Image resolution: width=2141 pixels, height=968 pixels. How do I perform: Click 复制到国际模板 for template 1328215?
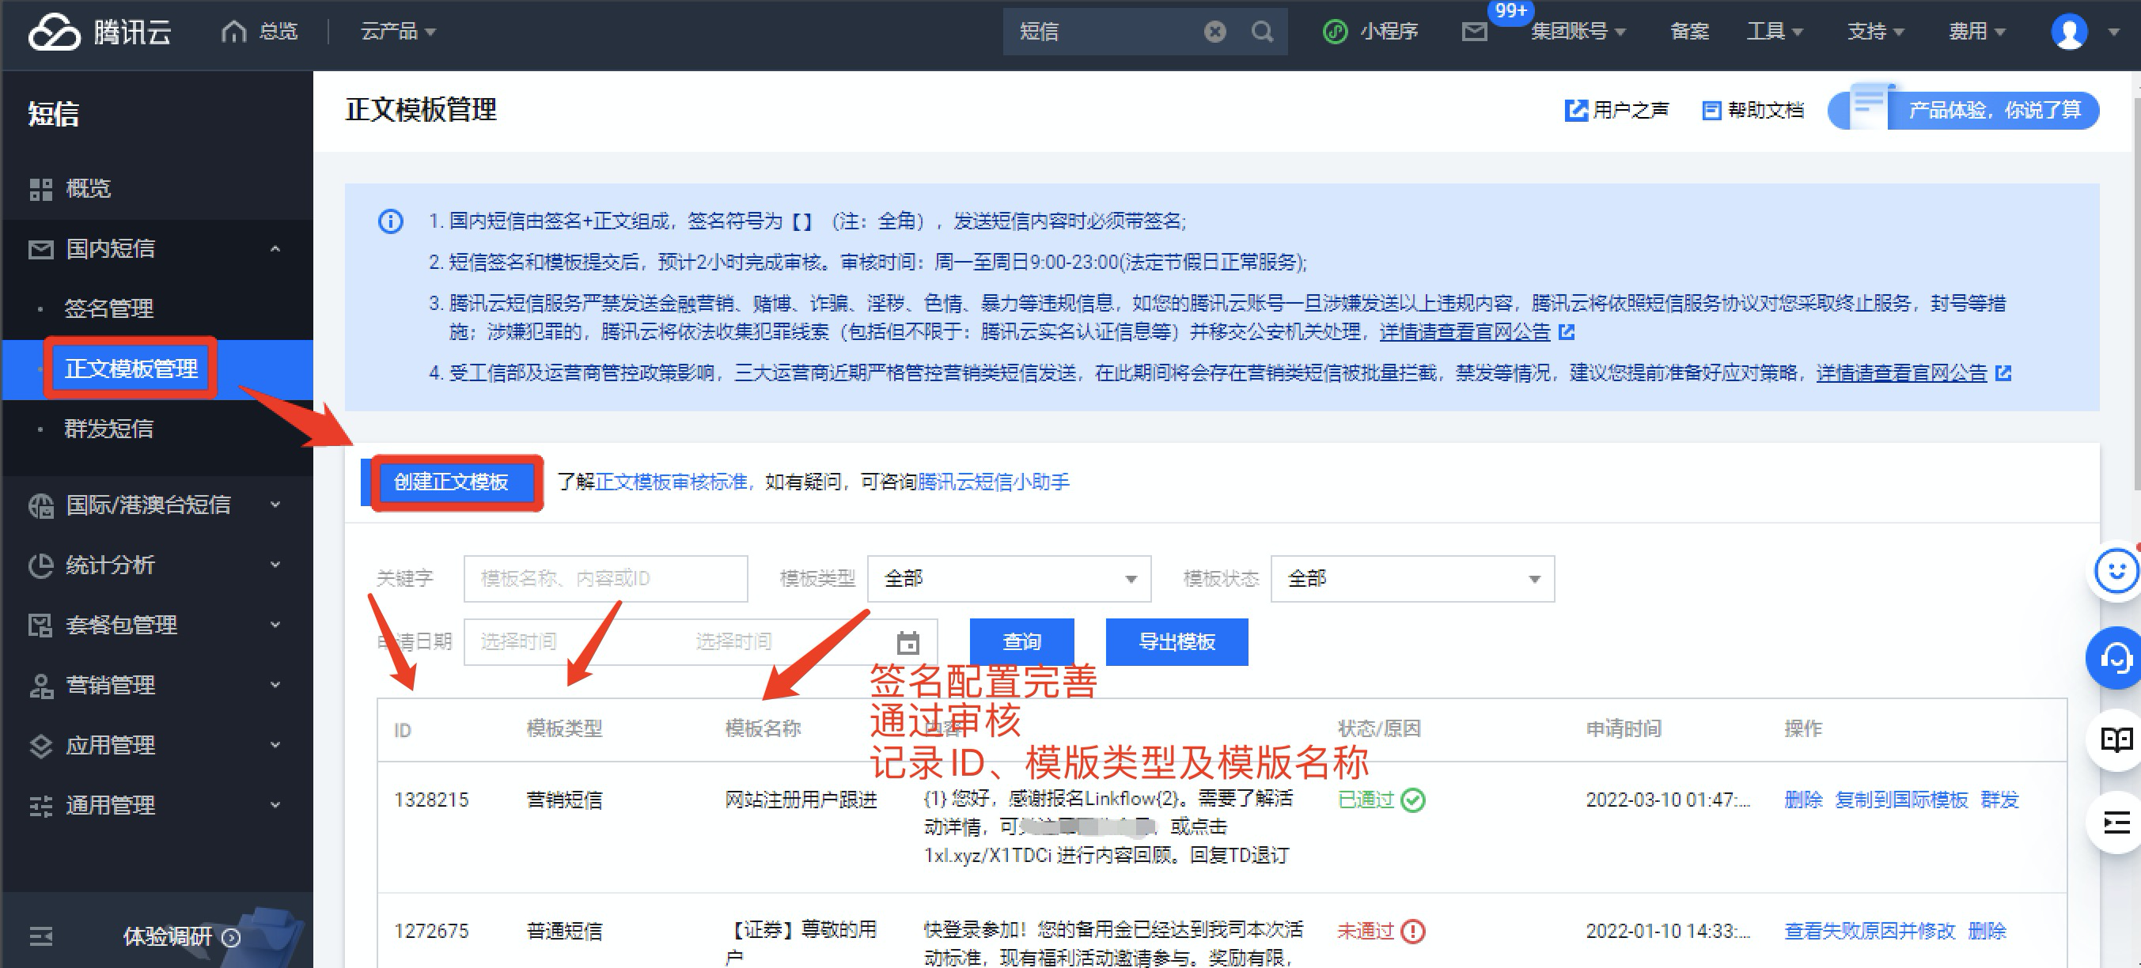(1900, 800)
